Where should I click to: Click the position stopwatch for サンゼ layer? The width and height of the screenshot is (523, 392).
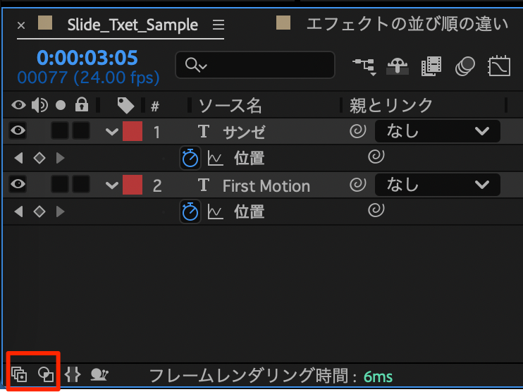190,157
